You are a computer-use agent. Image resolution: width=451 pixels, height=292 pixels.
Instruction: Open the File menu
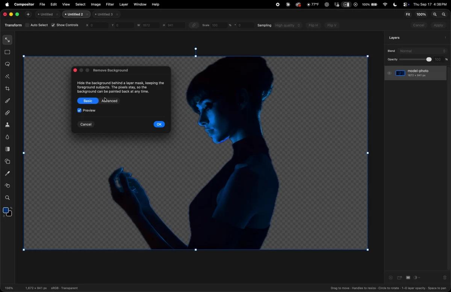click(x=42, y=5)
